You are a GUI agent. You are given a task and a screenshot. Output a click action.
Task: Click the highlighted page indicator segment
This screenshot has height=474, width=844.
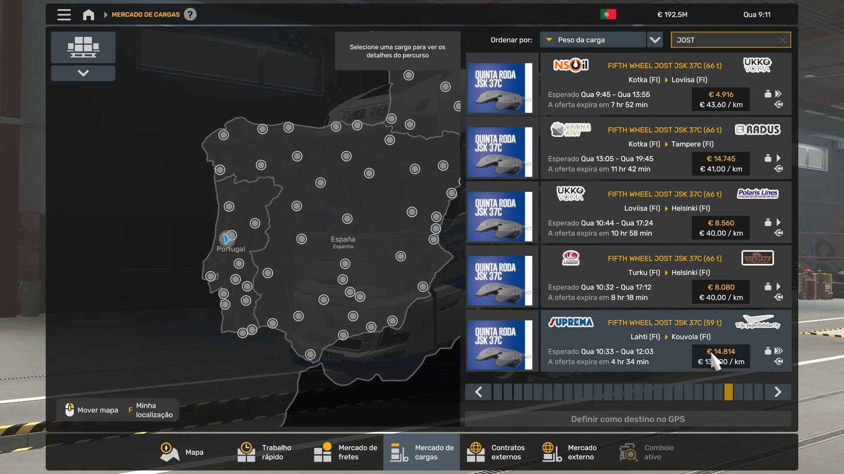click(728, 392)
